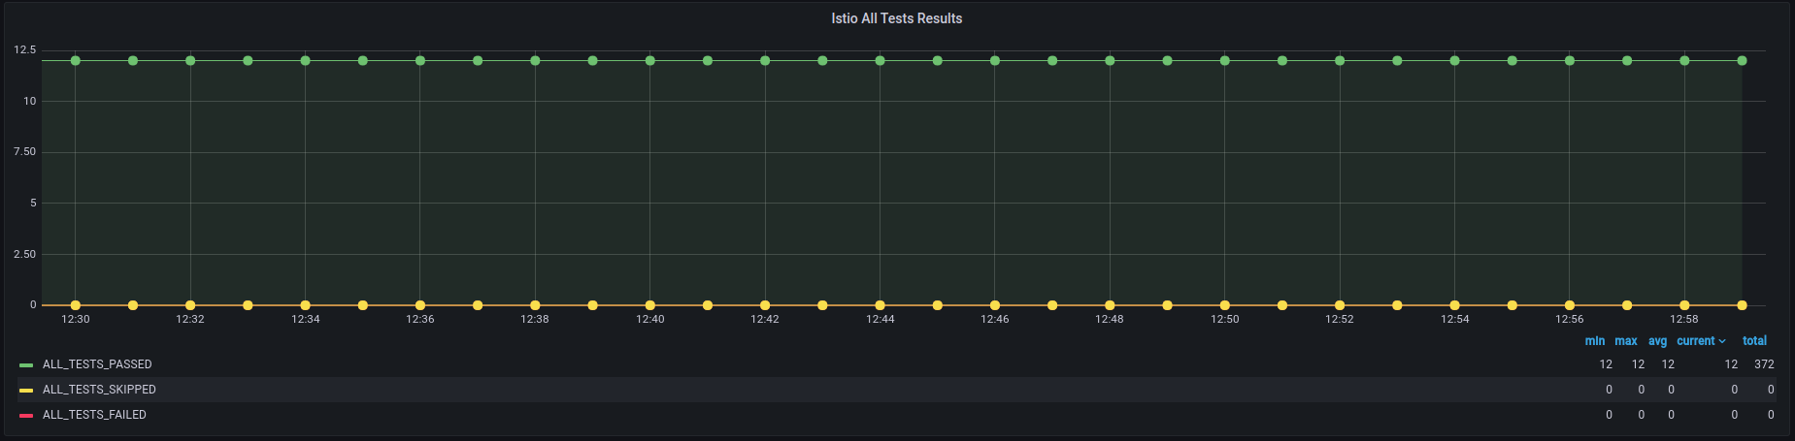This screenshot has height=441, width=1795.
Task: Click the 12:48 time axis label
Action: click(x=1110, y=319)
